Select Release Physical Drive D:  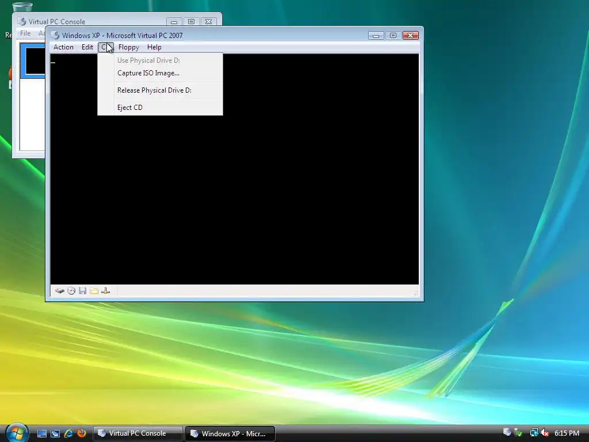160,90
